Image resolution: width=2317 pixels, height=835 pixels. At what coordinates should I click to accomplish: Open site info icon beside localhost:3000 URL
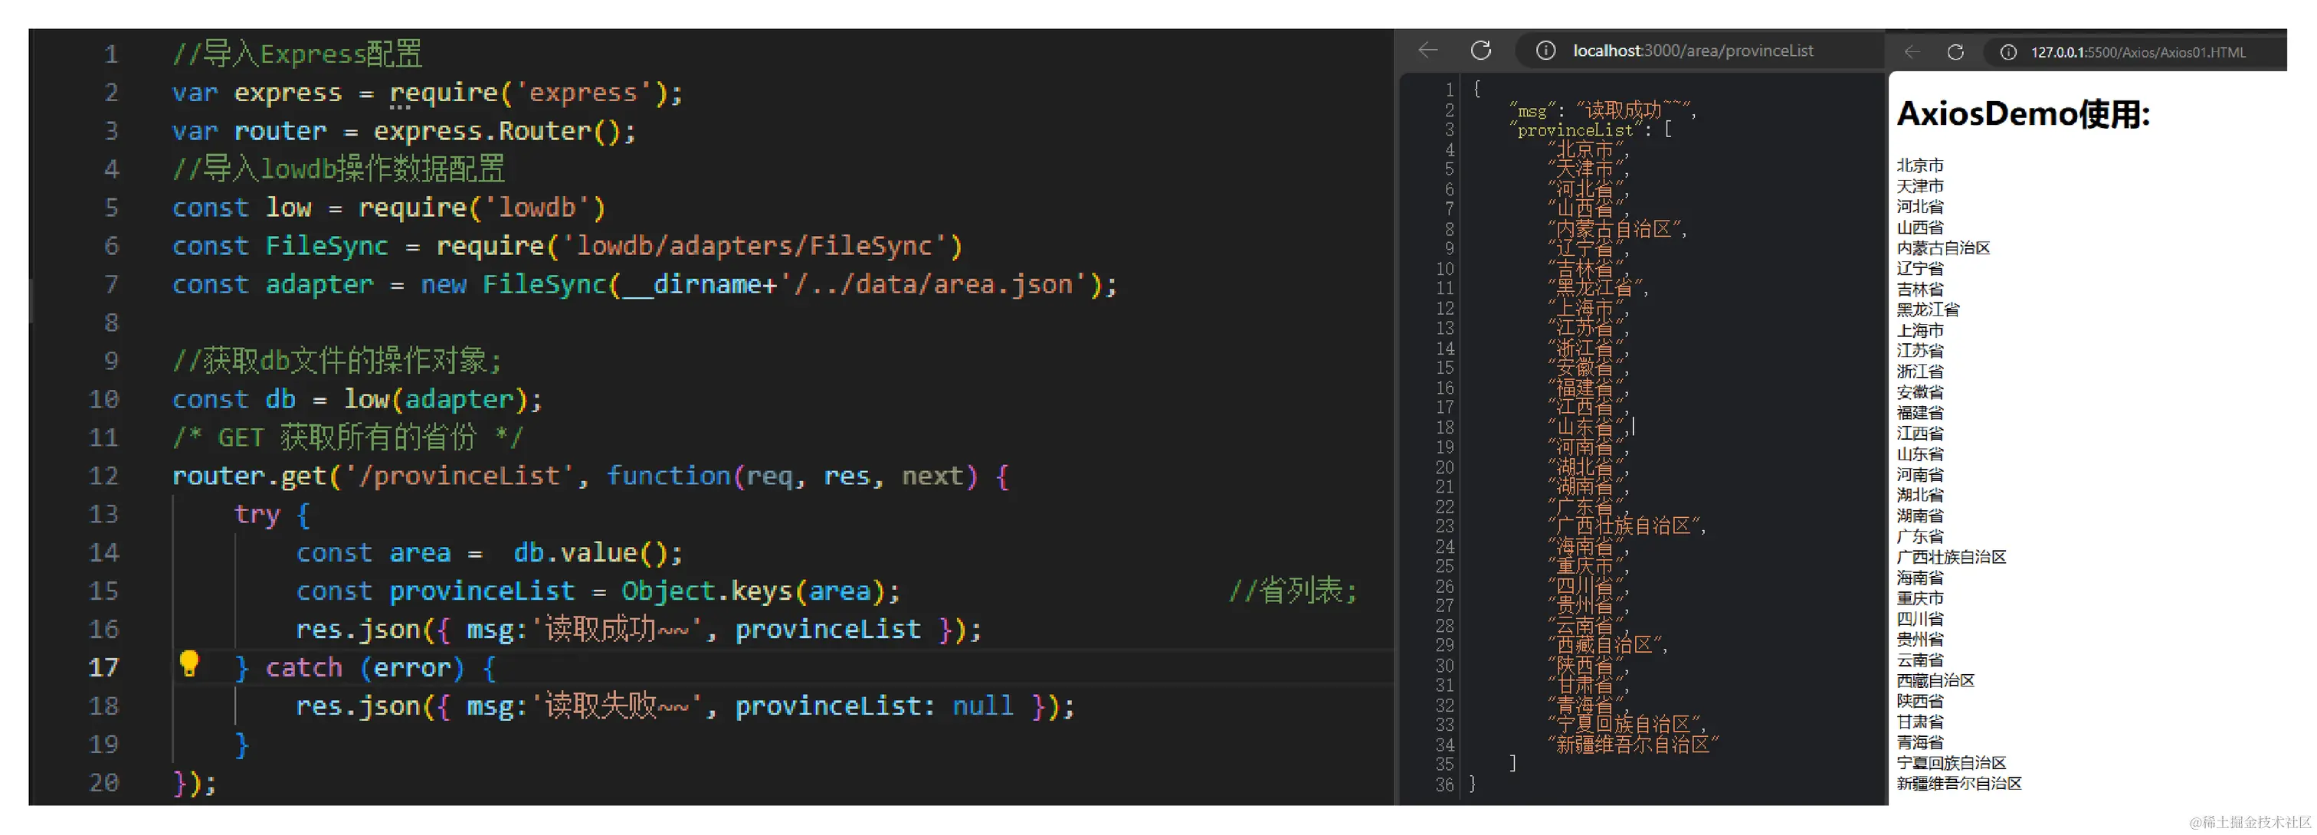pos(1545,51)
